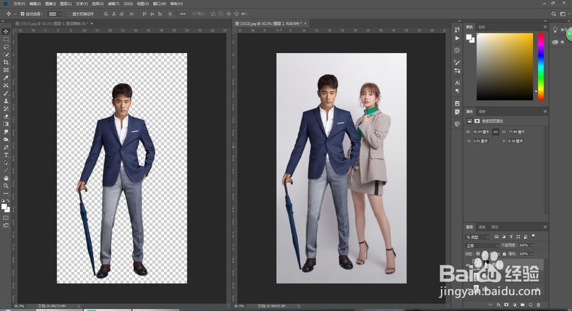The width and height of the screenshot is (572, 311).
Task: Select the Horizontal Type tool
Action: (x=6, y=155)
